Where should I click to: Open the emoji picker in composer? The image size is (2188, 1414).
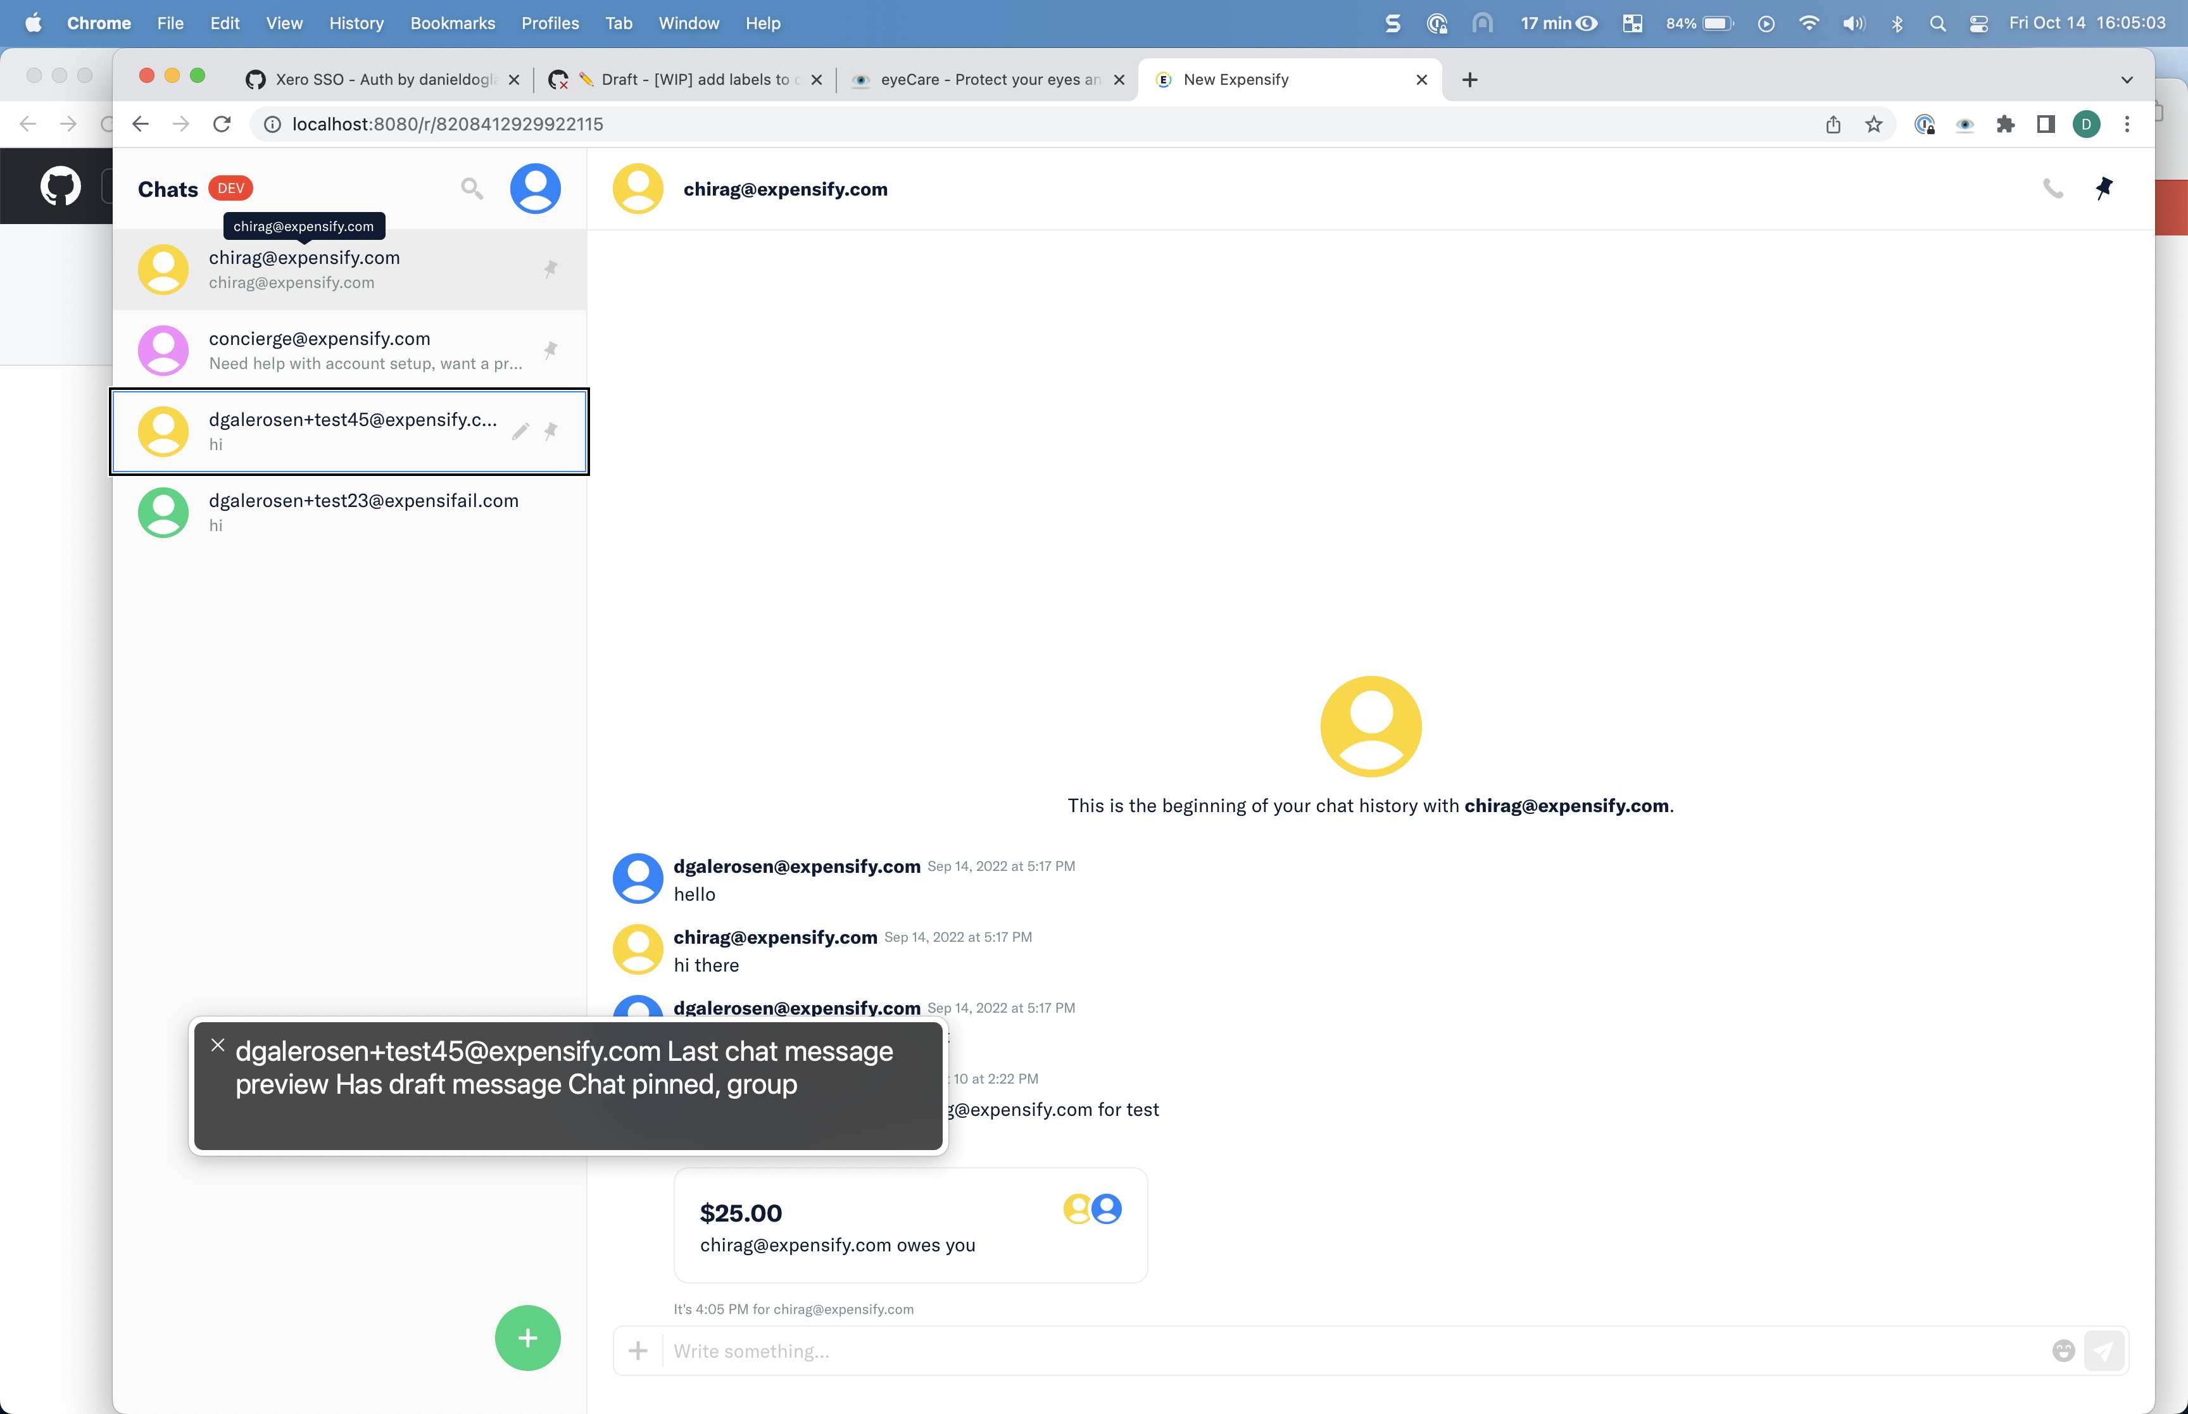tap(2063, 1351)
